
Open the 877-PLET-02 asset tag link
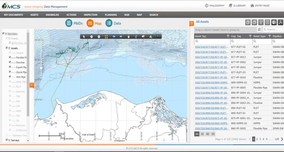click(212, 47)
